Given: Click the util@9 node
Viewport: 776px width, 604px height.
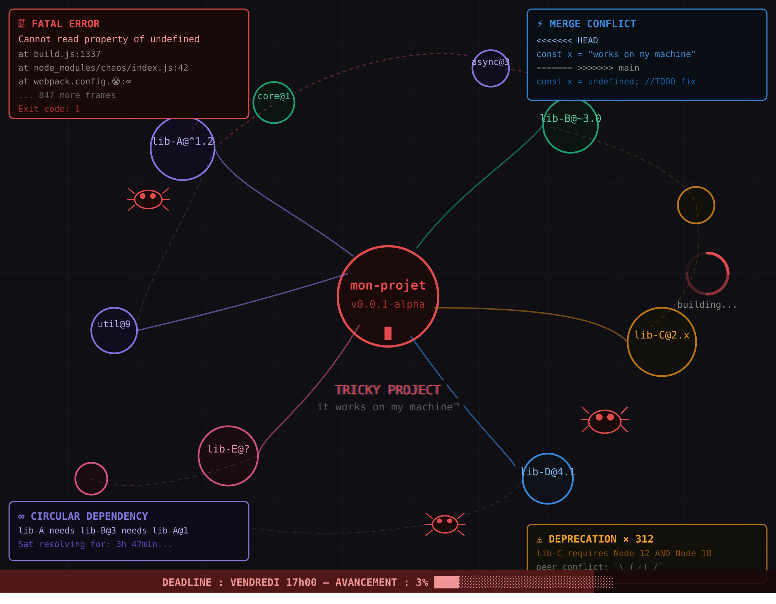Looking at the screenshot, I should (114, 330).
